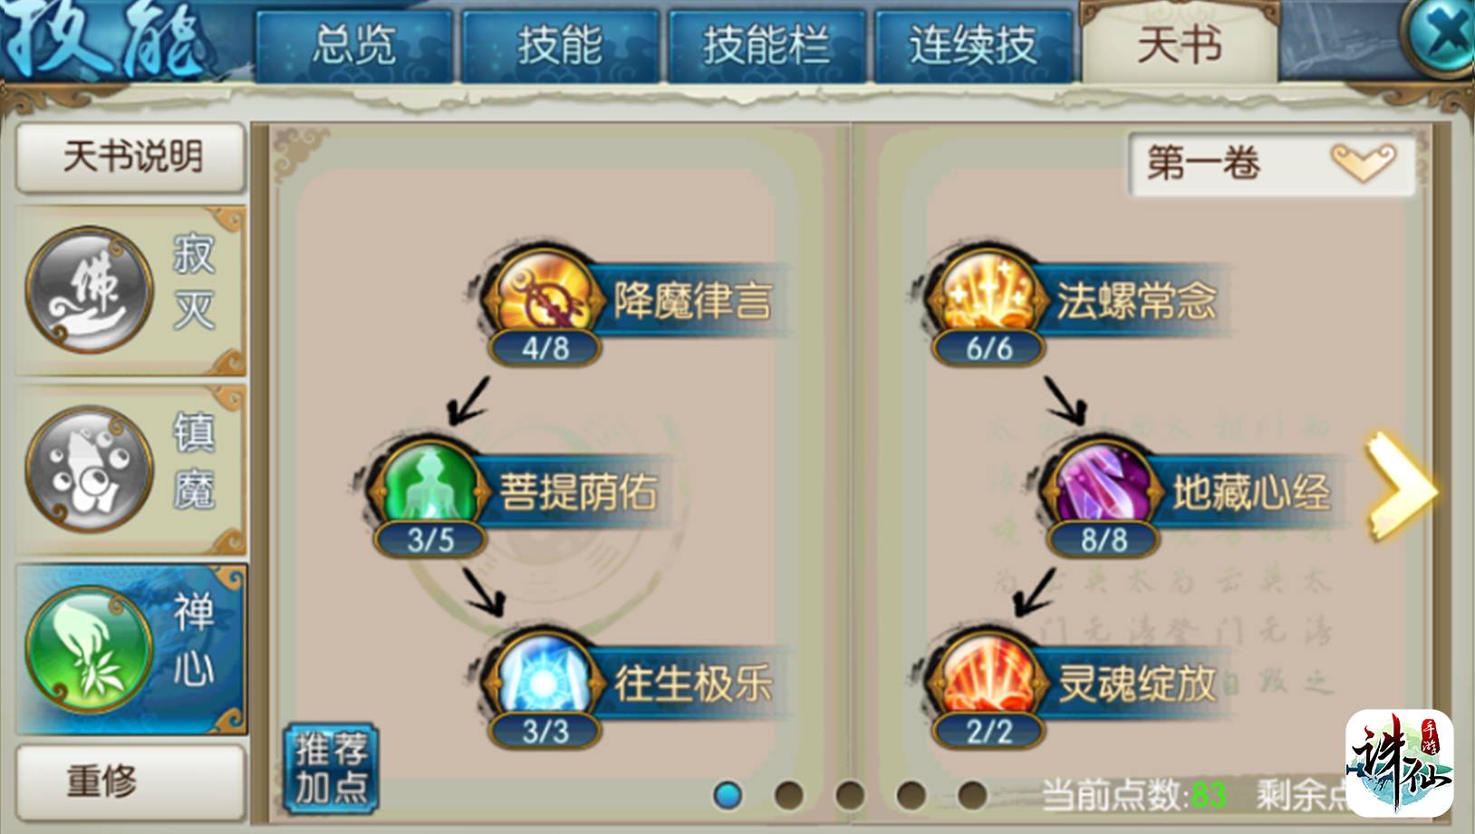Open the 总览 overview tab
The width and height of the screenshot is (1475, 834).
tap(353, 45)
